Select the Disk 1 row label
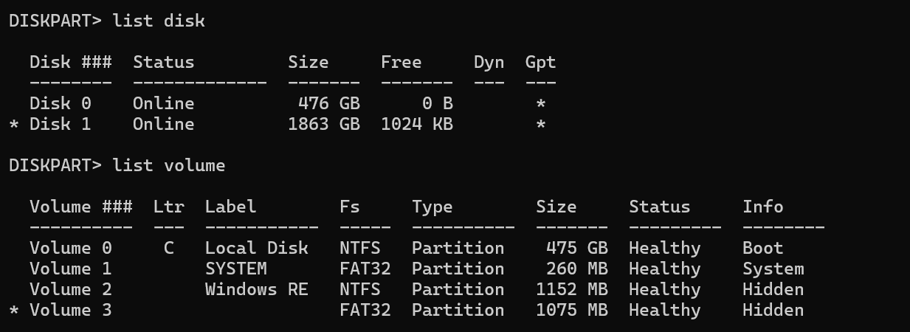 tap(60, 124)
